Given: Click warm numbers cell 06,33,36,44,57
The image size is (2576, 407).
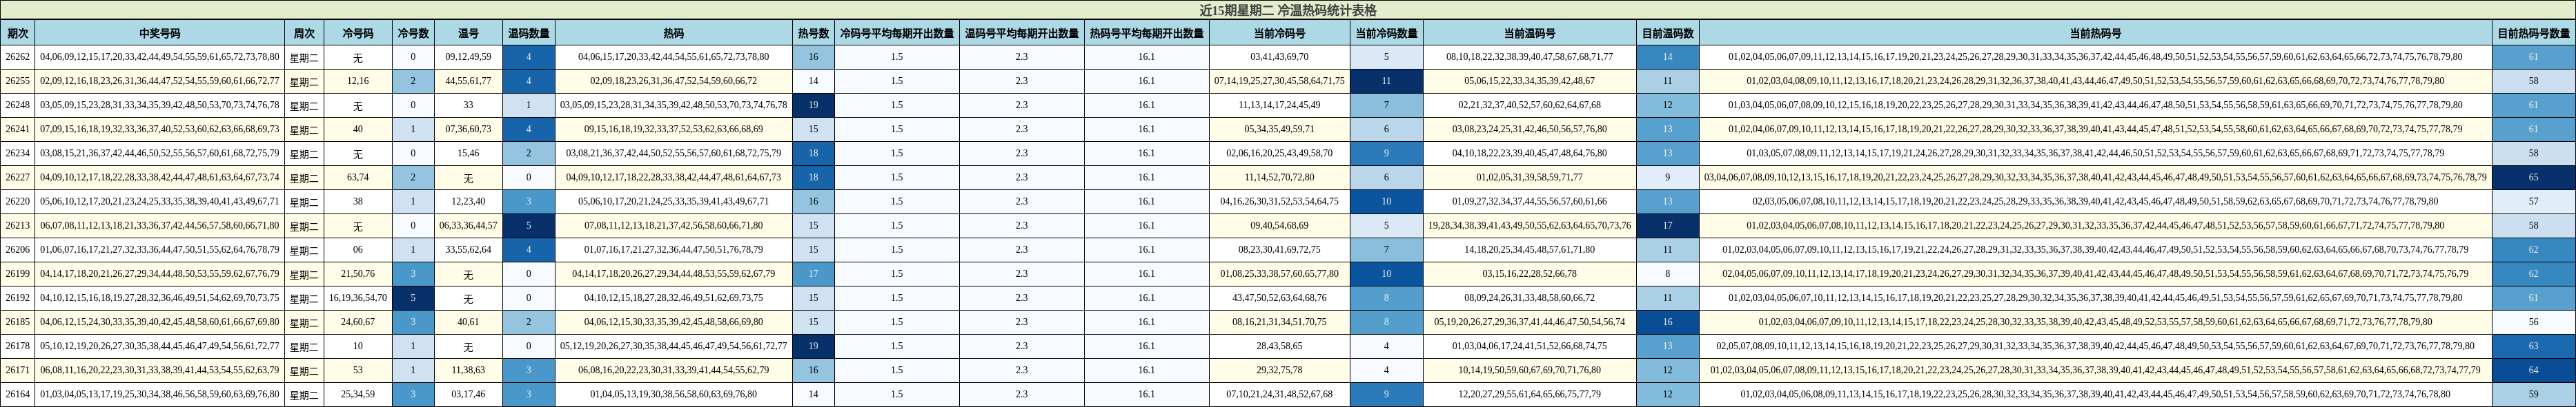Looking at the screenshot, I should 468,225.
